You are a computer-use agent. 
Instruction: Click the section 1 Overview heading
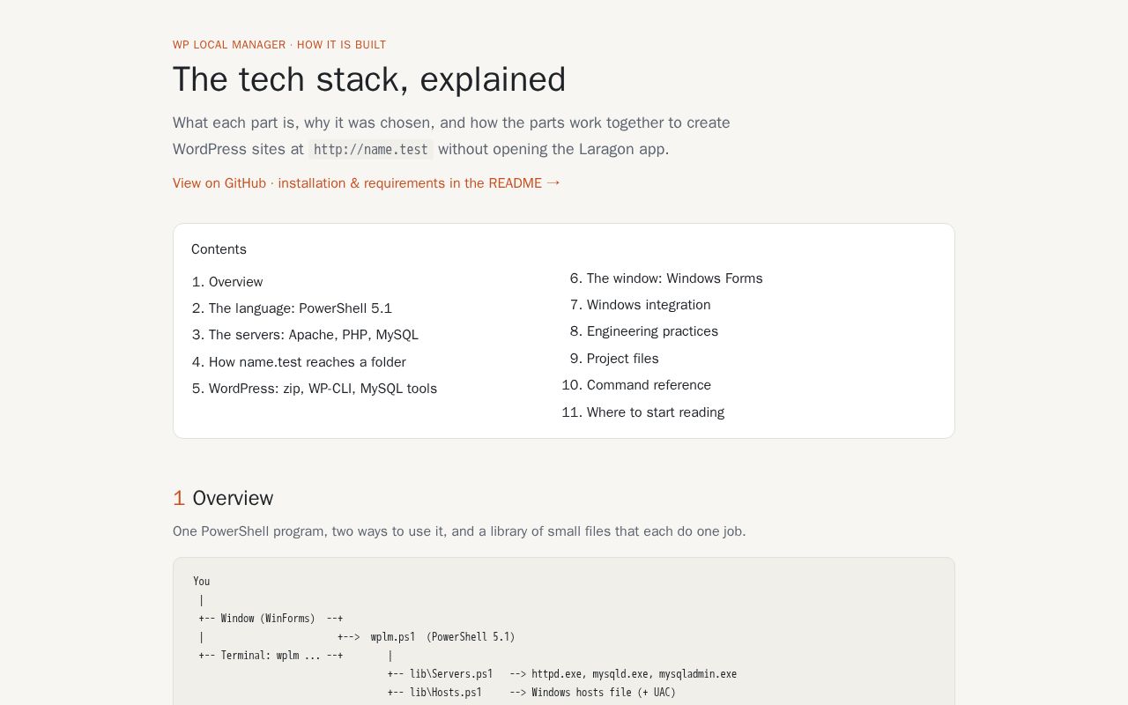[223, 498]
